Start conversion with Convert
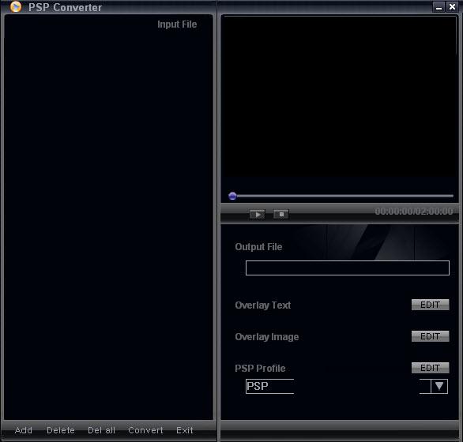Viewport: 463px width, 442px height. 145,430
